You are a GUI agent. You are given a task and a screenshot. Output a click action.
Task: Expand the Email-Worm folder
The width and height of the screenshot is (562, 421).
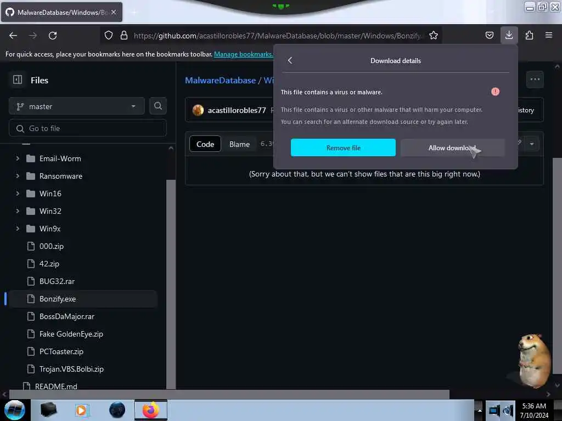pyautogui.click(x=18, y=158)
